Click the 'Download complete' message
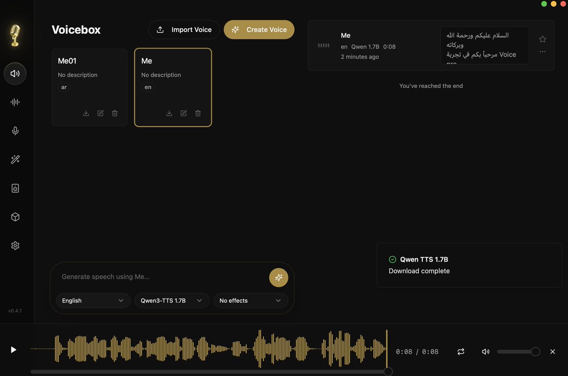Image resolution: width=568 pixels, height=376 pixels. tap(419, 271)
